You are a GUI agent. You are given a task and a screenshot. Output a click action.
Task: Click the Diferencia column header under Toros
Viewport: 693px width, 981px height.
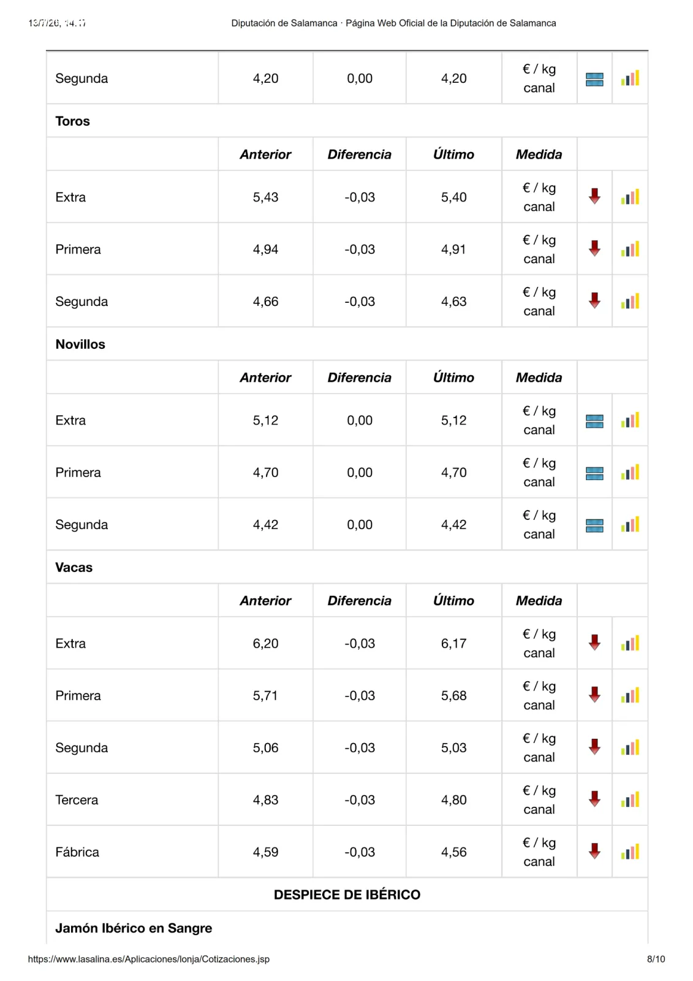pyautogui.click(x=359, y=155)
